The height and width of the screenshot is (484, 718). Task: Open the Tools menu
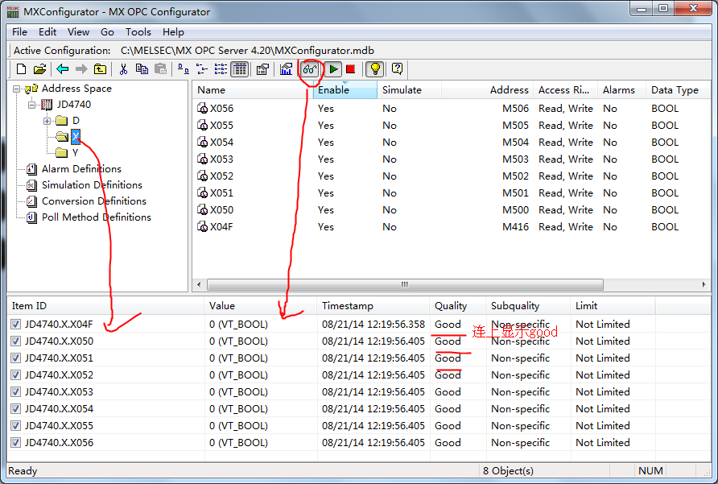(x=138, y=32)
